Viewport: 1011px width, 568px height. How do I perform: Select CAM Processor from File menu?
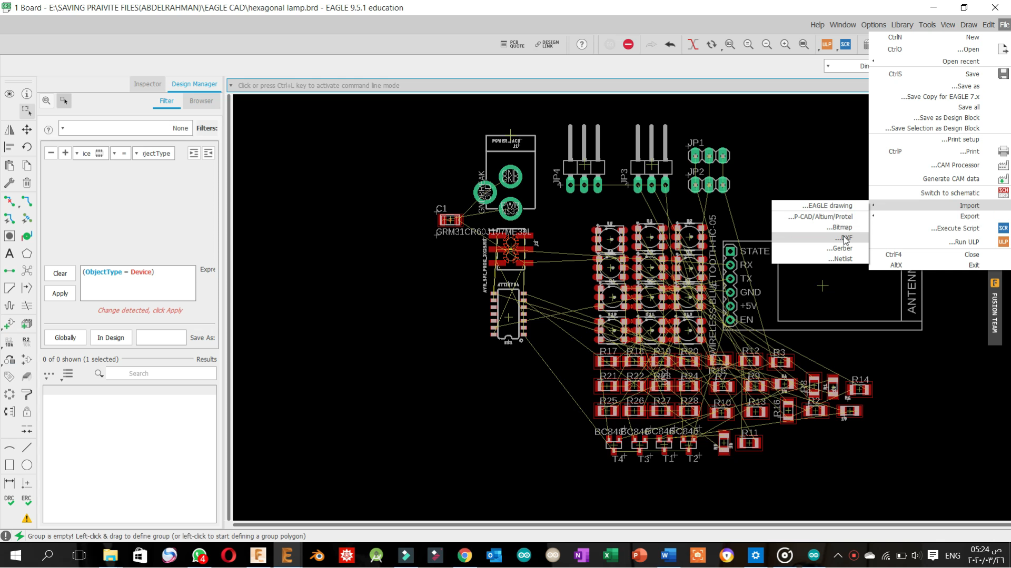point(940,165)
